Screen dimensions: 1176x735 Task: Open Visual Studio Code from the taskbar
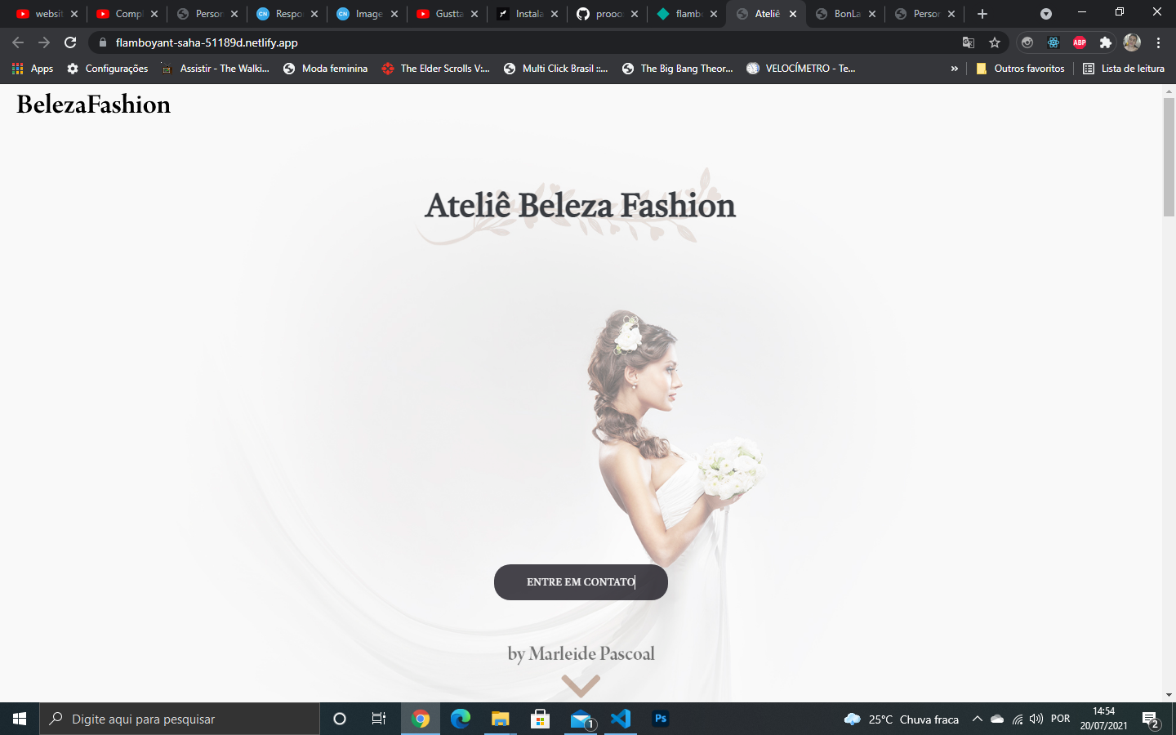point(621,719)
